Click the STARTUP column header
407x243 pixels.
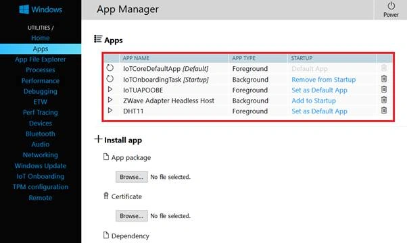302,58
